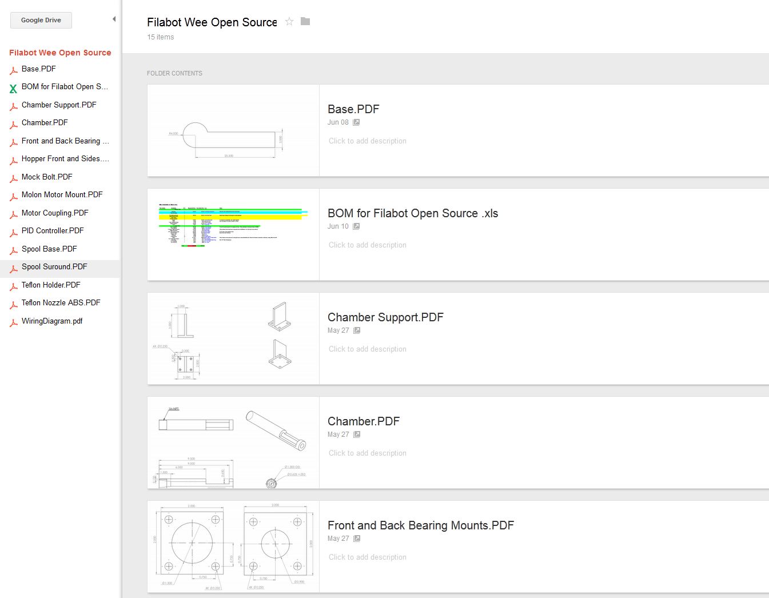Add a description for Chamber Support.PDF
Screen dimensions: 769x598
(x=368, y=349)
